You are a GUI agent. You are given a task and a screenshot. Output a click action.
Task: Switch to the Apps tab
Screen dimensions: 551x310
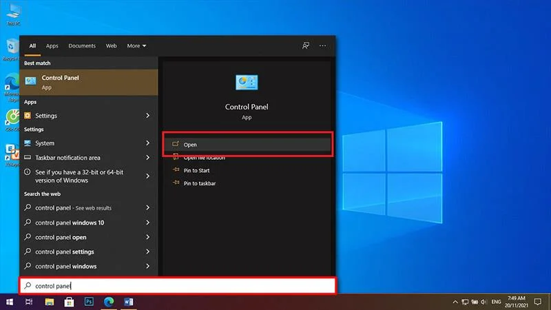click(52, 45)
